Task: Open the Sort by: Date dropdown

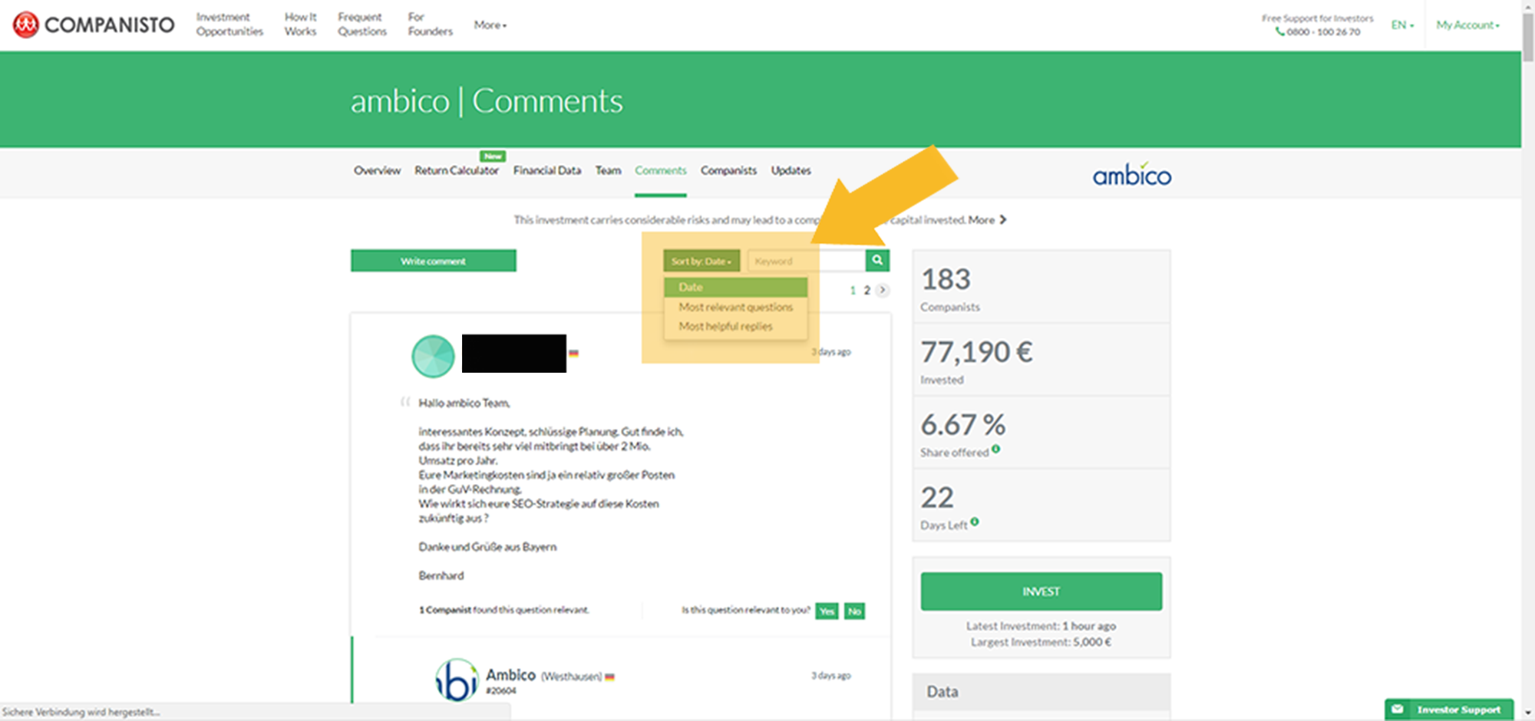Action: (x=701, y=261)
